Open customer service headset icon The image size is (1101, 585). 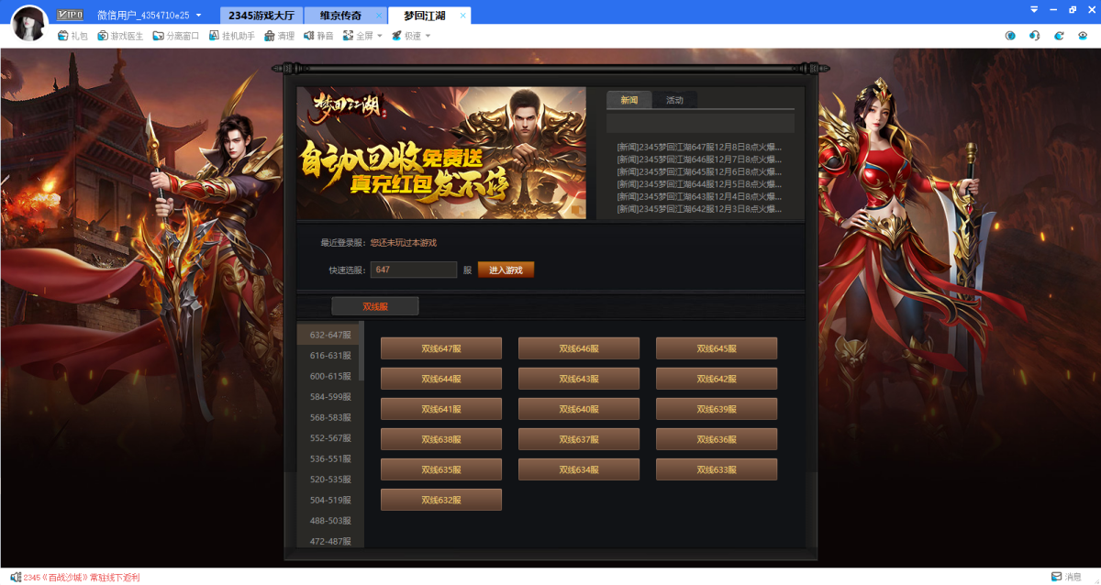pos(1035,36)
